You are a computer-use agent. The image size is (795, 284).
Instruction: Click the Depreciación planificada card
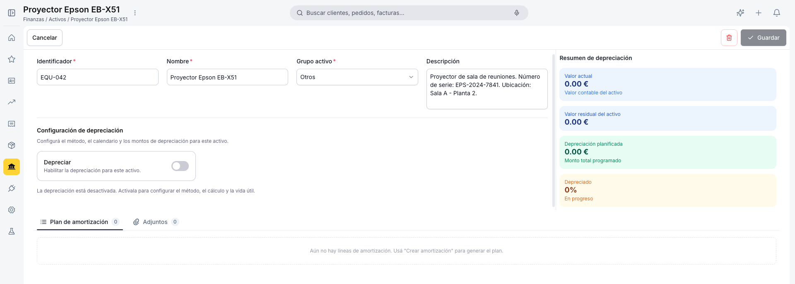click(668, 152)
